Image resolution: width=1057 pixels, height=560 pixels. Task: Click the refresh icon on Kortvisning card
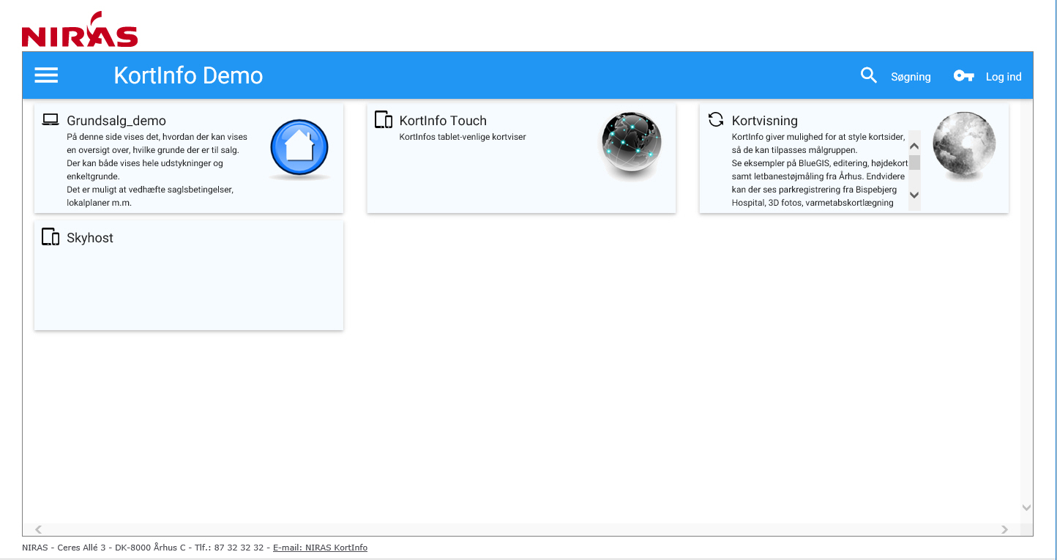[x=716, y=120]
